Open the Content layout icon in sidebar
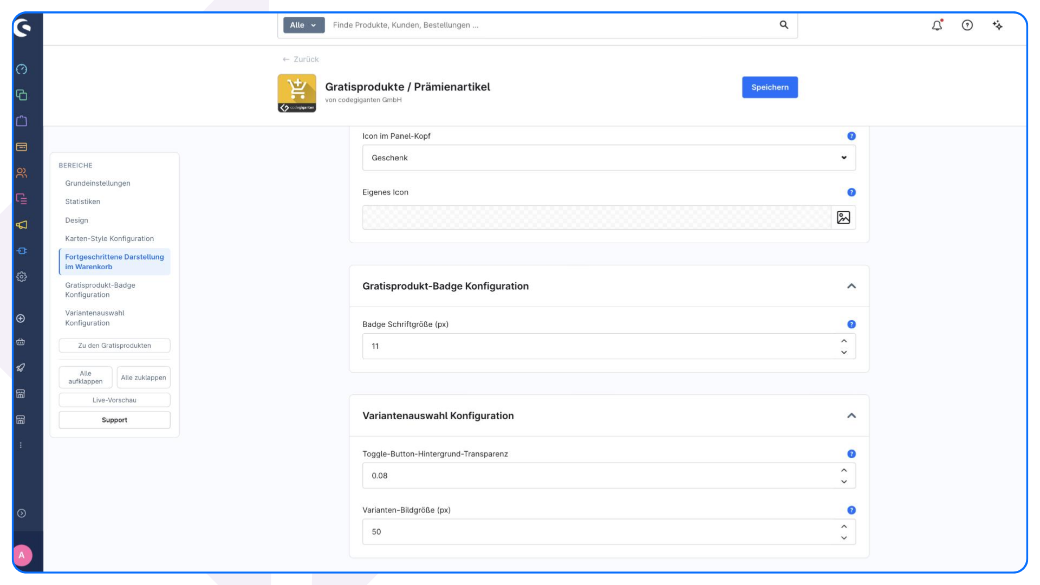The height and width of the screenshot is (585, 1040). [22, 199]
